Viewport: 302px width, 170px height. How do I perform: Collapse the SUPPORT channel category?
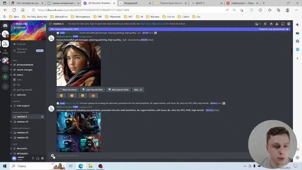[16, 101]
